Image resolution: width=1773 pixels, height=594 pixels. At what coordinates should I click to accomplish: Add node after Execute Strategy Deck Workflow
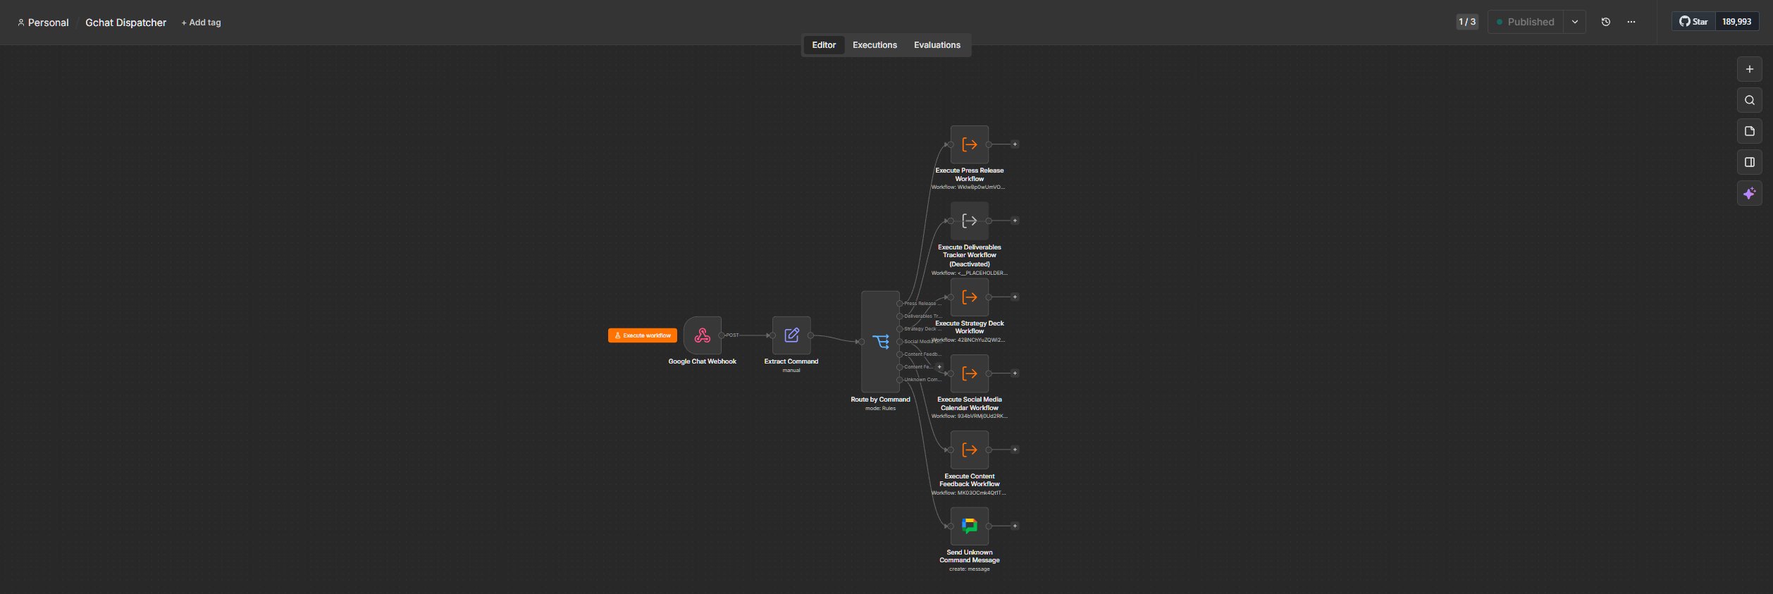pos(1015,297)
